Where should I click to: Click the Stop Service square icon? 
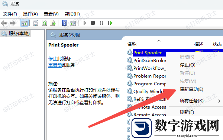click(93, 23)
